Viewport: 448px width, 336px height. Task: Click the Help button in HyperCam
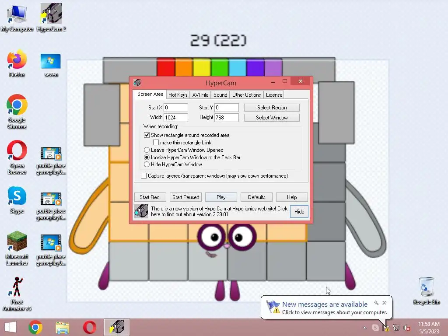pyautogui.click(x=292, y=197)
